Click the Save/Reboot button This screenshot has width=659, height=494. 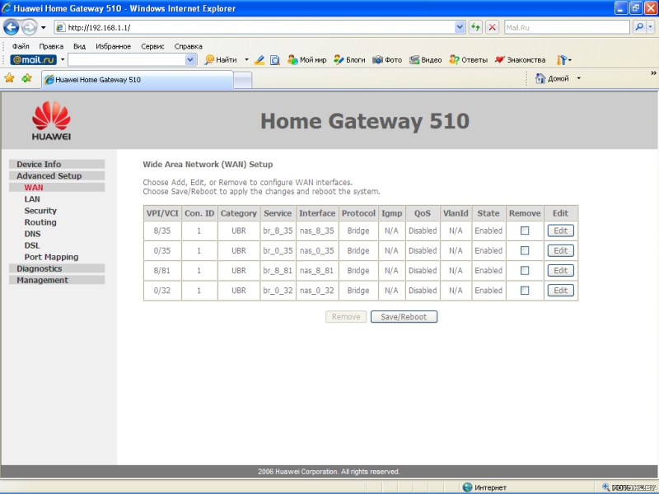[x=404, y=317]
